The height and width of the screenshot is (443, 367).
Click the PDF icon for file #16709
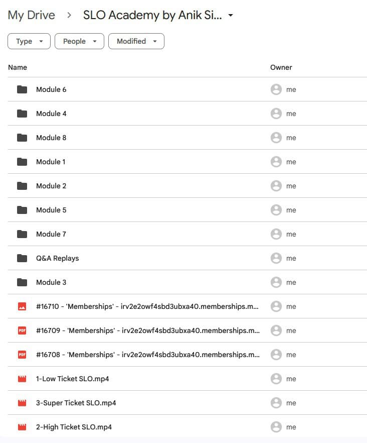[x=22, y=330]
